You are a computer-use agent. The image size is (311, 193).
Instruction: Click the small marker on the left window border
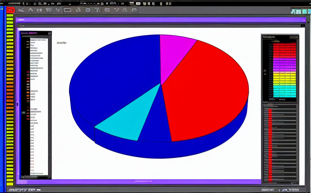[x=17, y=104]
